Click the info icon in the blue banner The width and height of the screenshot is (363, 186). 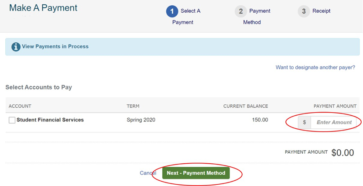click(x=16, y=47)
